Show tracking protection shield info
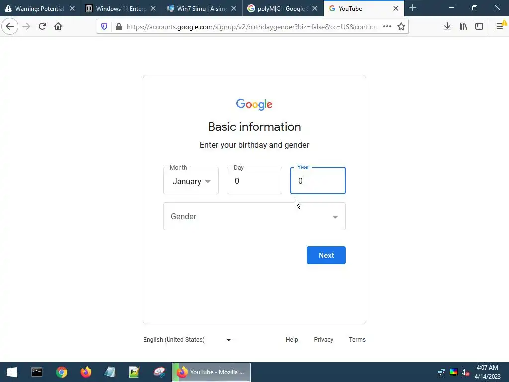Screen dimensions: 509x382 104,27
